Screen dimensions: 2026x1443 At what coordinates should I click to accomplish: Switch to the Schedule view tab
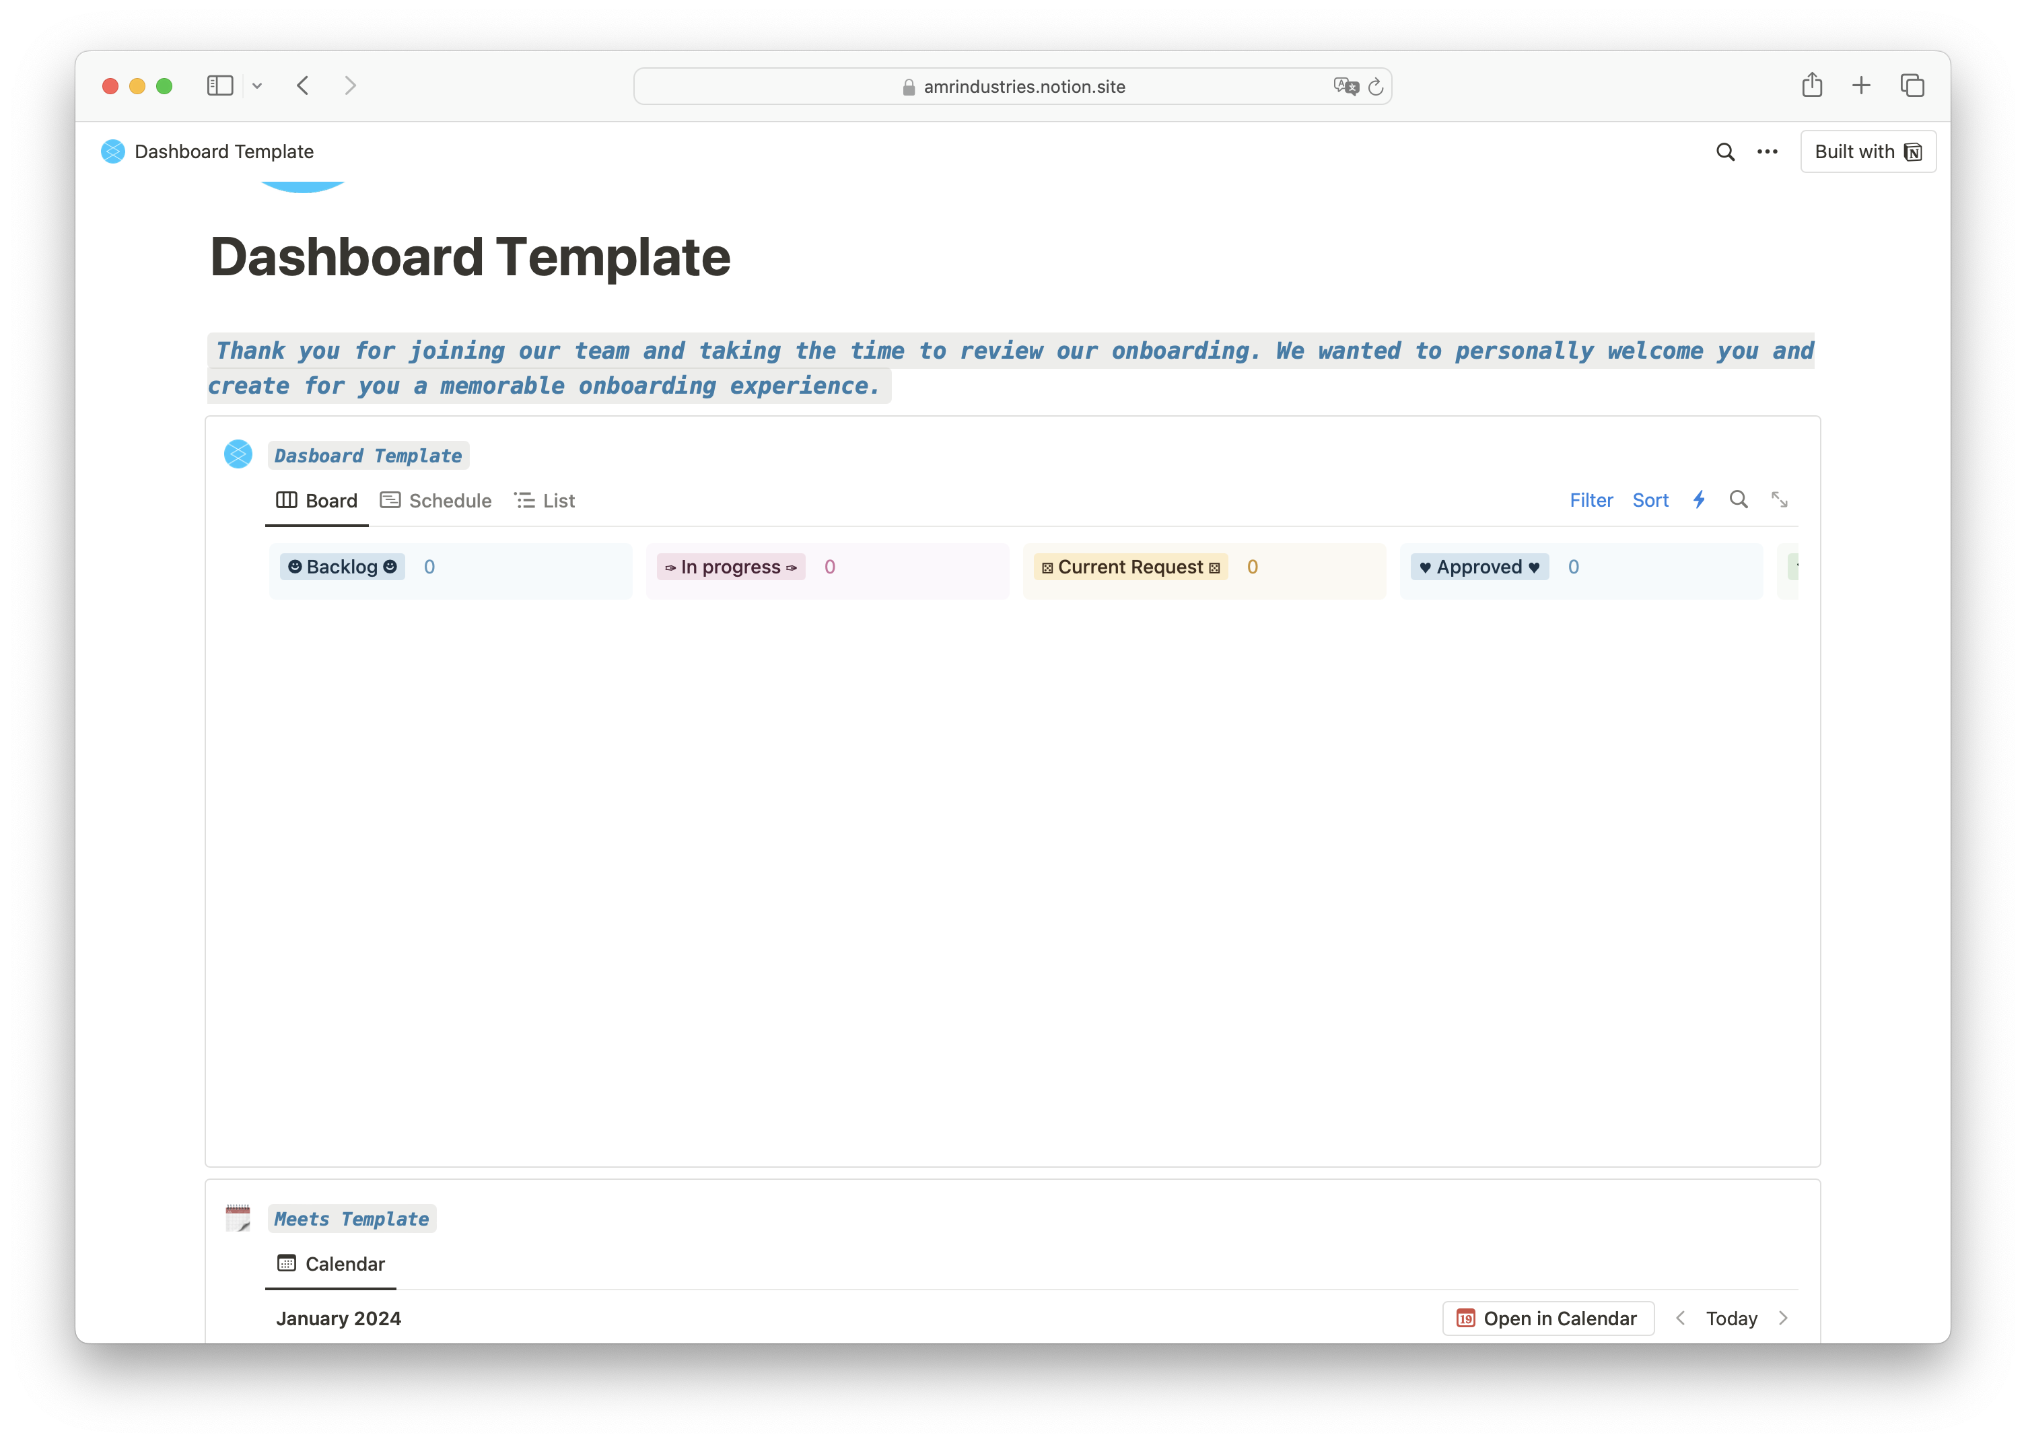point(435,501)
